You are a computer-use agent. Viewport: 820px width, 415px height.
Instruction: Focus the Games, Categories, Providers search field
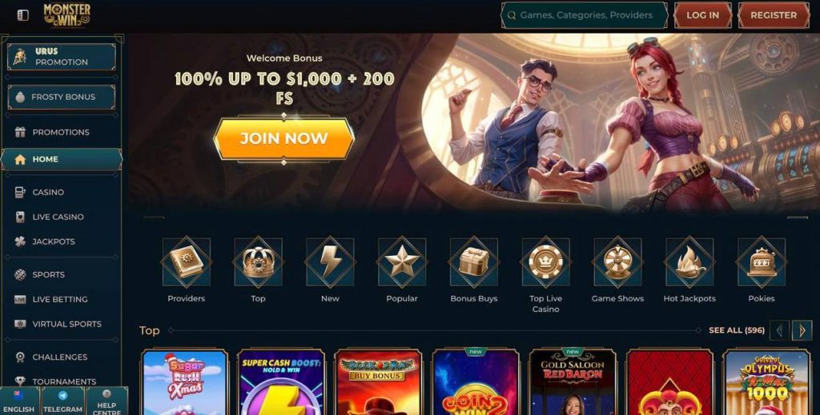584,15
